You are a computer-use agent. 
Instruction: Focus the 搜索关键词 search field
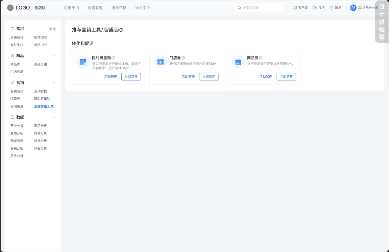coord(259,8)
